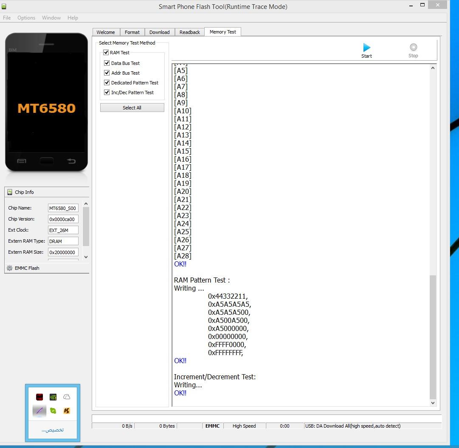This screenshot has width=459, height=448.
Task: Start the memory test with the play icon
Action: click(366, 48)
